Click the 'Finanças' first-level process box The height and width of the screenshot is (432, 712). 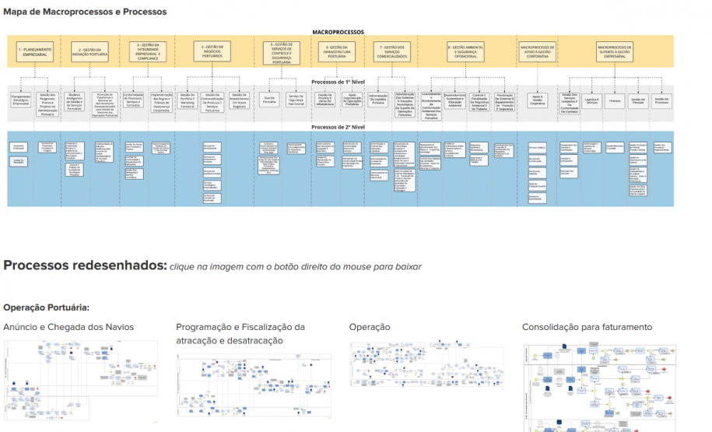pos(614,100)
